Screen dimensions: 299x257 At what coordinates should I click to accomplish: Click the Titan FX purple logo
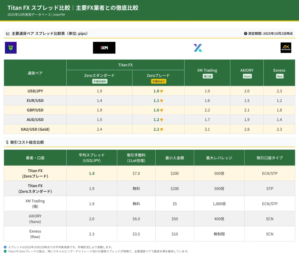tap(11, 48)
